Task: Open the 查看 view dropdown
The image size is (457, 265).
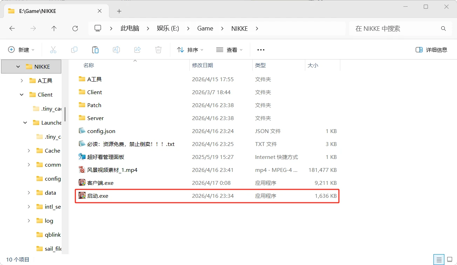Action: pos(230,50)
